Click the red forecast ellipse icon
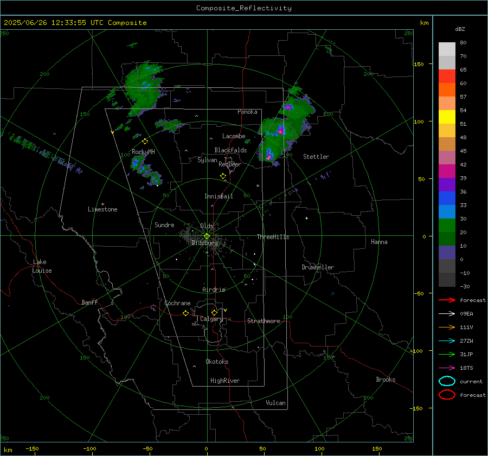488x456 pixels. [447, 395]
